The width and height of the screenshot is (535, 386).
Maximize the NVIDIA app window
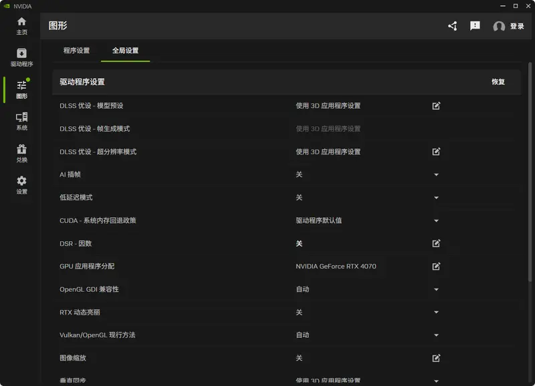click(x=516, y=6)
